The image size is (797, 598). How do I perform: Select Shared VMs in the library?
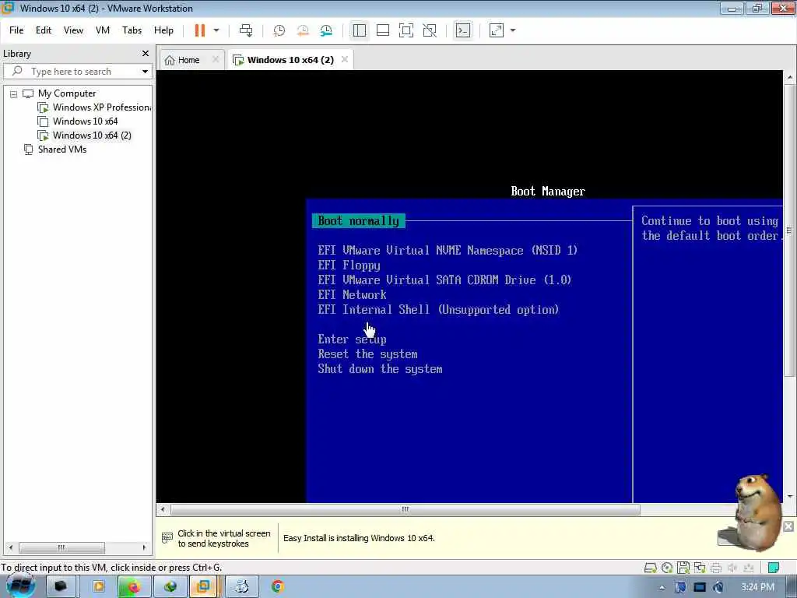pyautogui.click(x=62, y=149)
